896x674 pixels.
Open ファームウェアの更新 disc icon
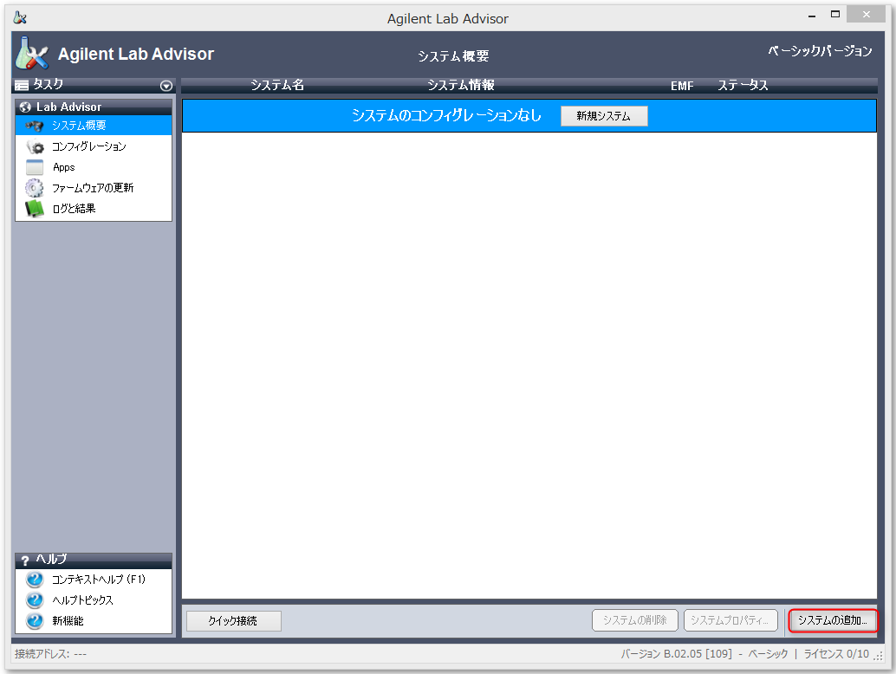(35, 188)
